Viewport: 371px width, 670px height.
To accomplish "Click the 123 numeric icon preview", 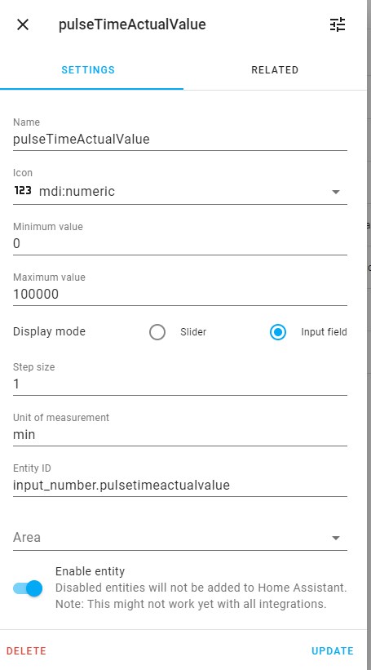I will click(x=23, y=191).
